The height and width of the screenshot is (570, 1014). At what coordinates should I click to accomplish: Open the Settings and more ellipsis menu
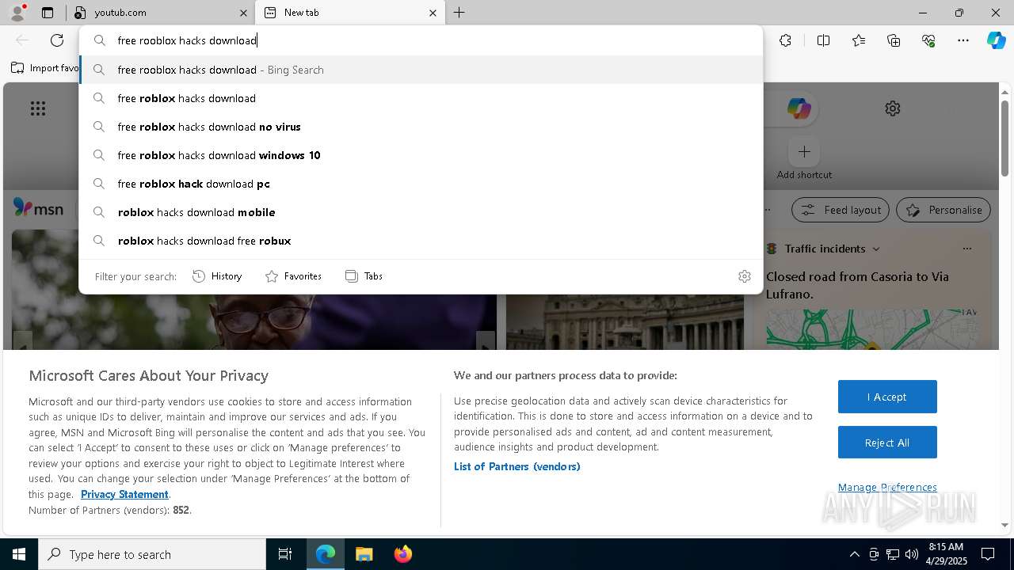tap(963, 40)
